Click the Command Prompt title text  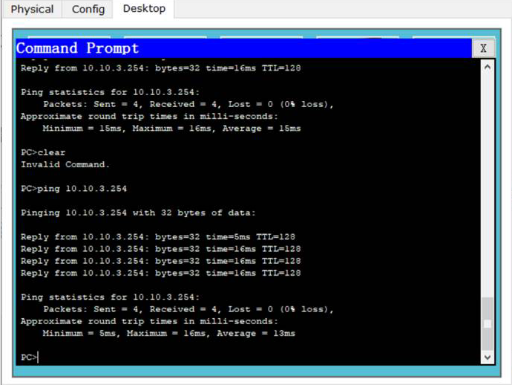click(x=78, y=48)
